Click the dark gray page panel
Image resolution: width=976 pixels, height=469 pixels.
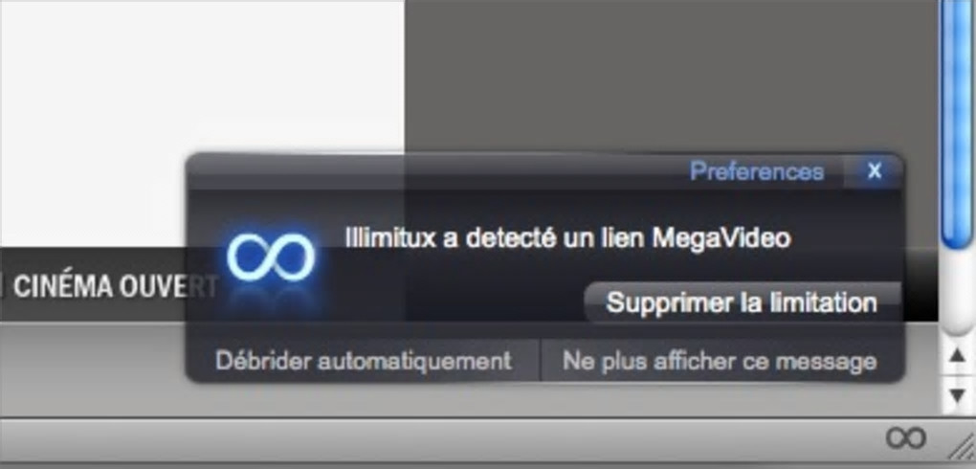(671, 75)
